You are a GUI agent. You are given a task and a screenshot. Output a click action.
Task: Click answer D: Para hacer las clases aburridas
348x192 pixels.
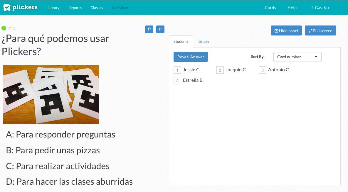click(69, 182)
